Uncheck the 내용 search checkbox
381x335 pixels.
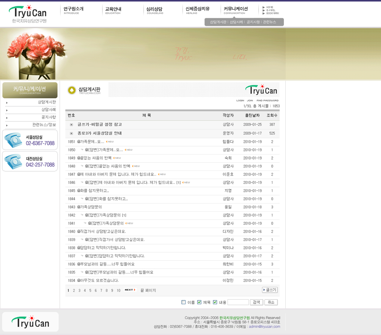tap(215, 302)
